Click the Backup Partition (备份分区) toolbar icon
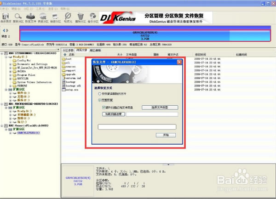Image resolution: width=276 pixels, height=199 pixels. point(93,17)
